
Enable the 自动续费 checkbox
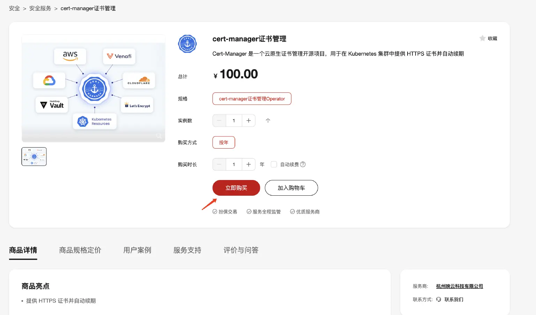274,164
